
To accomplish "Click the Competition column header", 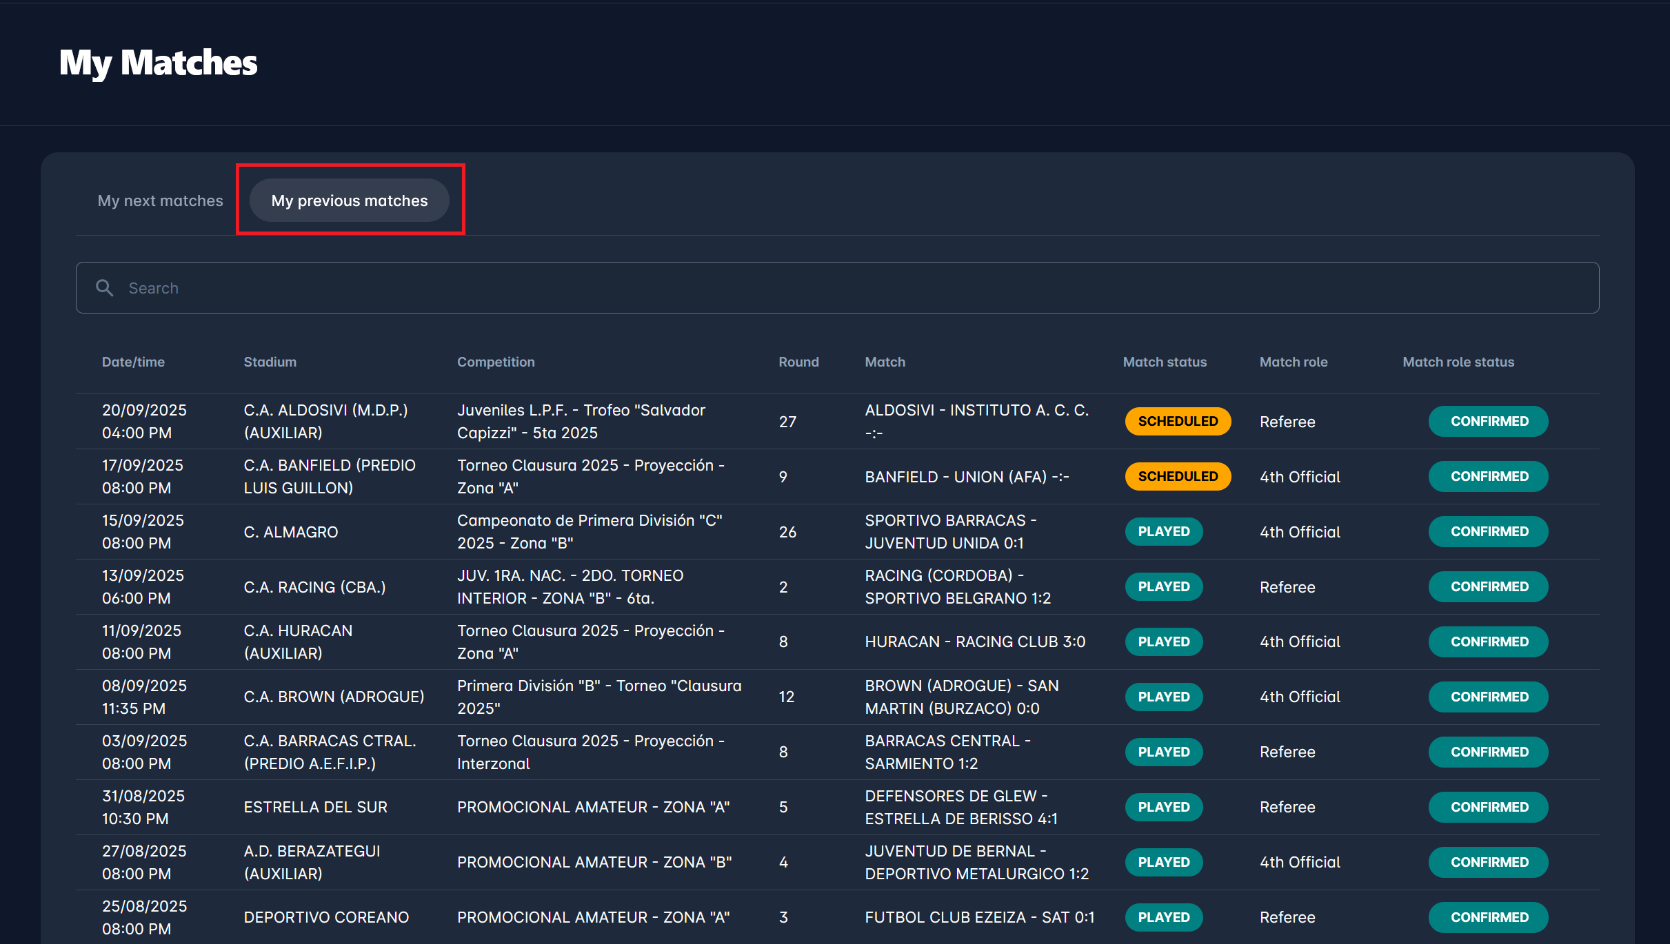I will (496, 362).
